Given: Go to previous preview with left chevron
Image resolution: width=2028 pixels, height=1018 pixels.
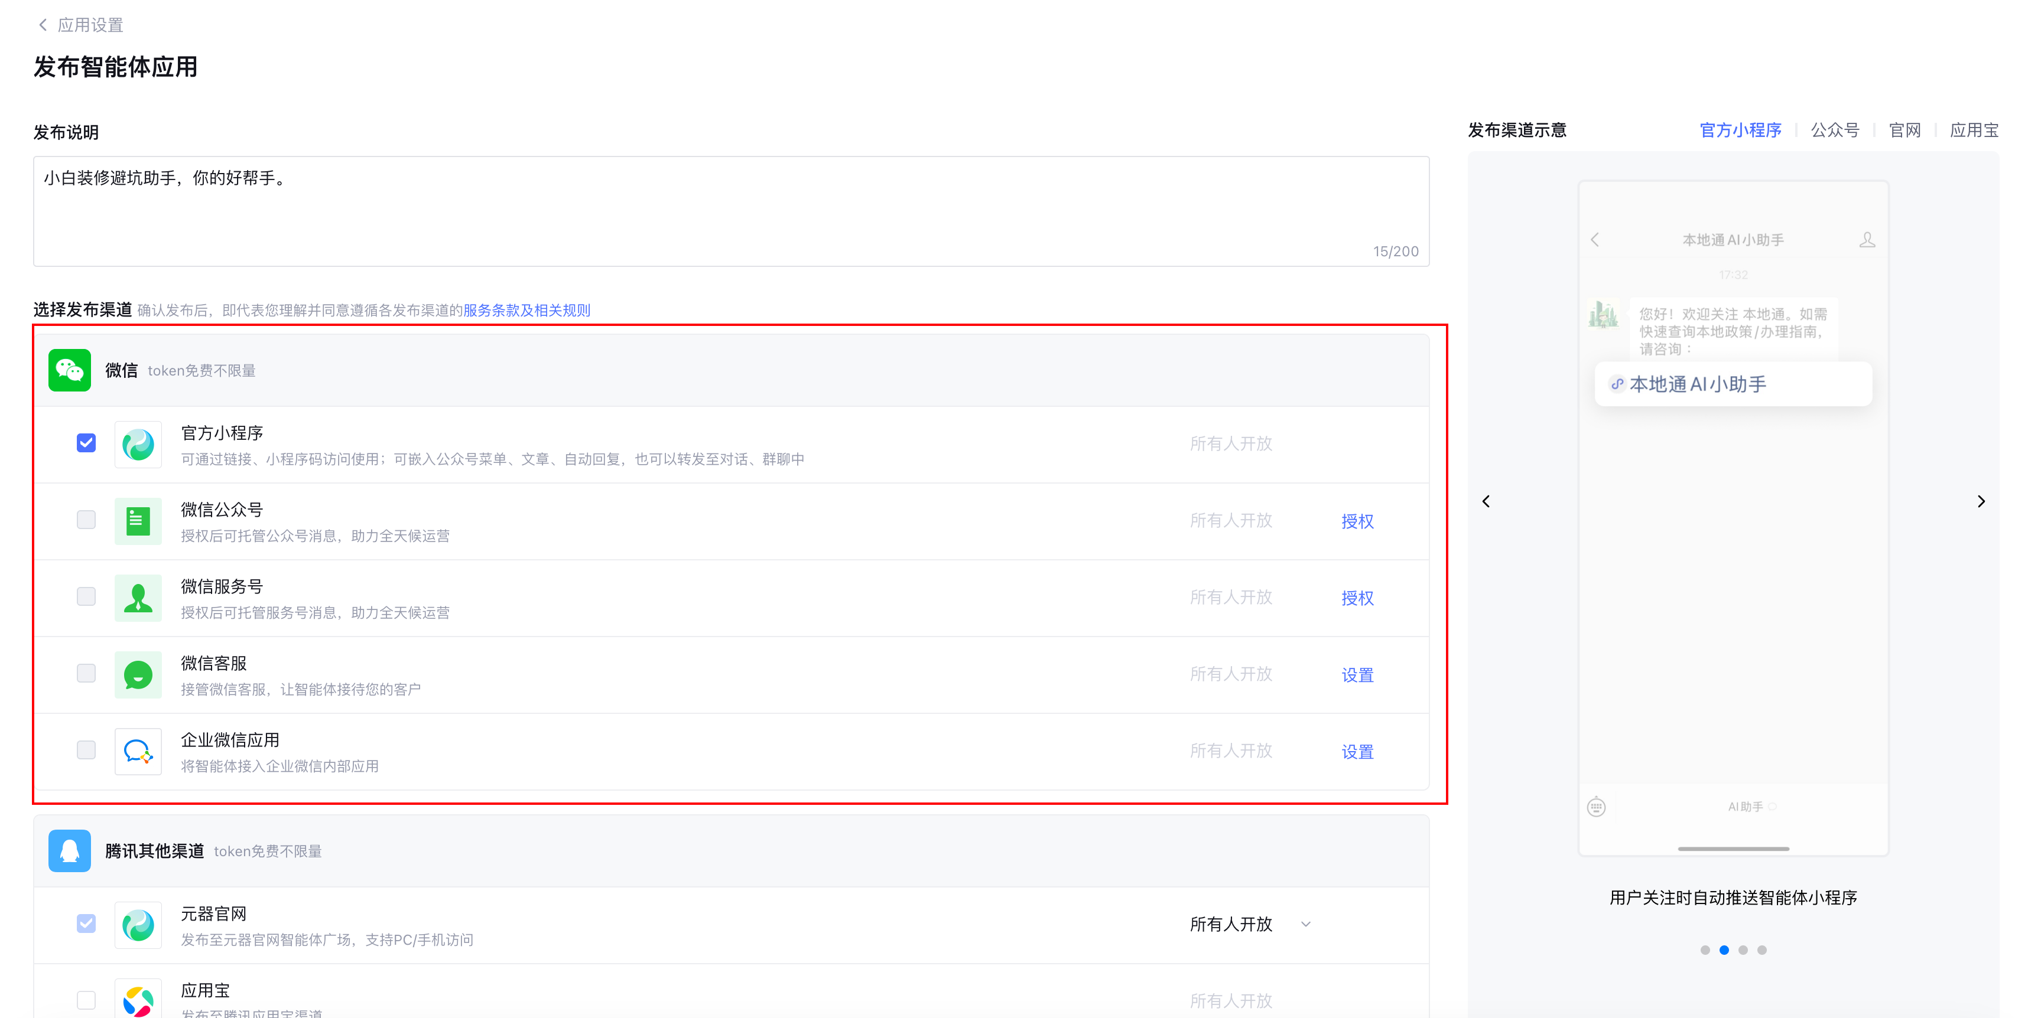Looking at the screenshot, I should coord(1486,502).
